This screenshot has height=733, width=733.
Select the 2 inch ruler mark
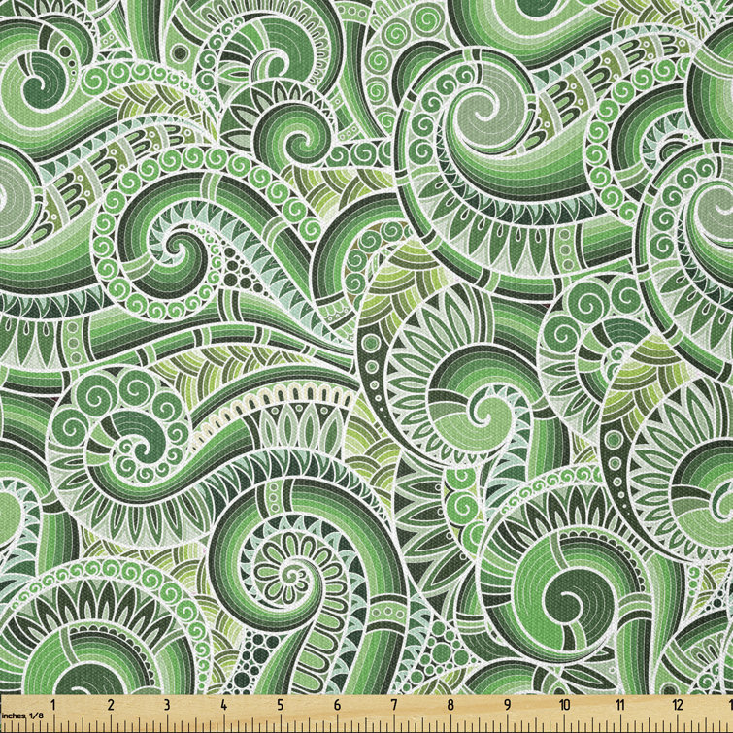110,706
